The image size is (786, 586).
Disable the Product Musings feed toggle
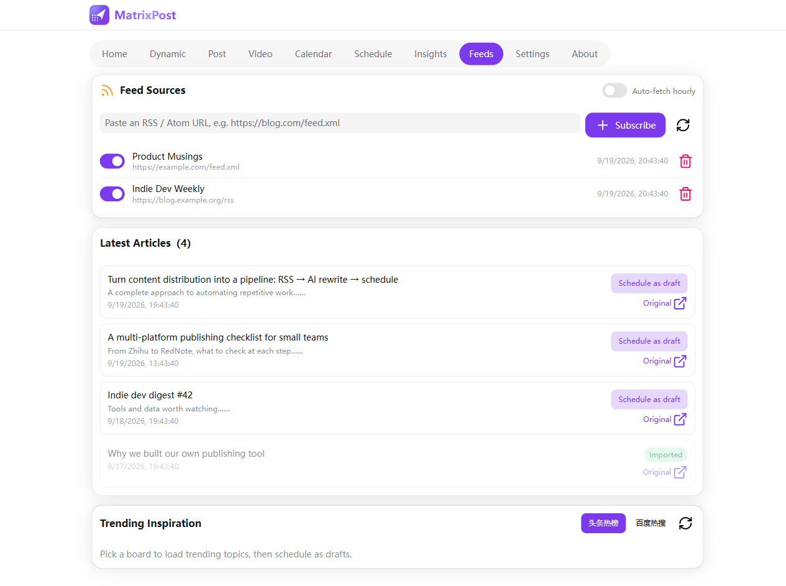click(x=112, y=162)
